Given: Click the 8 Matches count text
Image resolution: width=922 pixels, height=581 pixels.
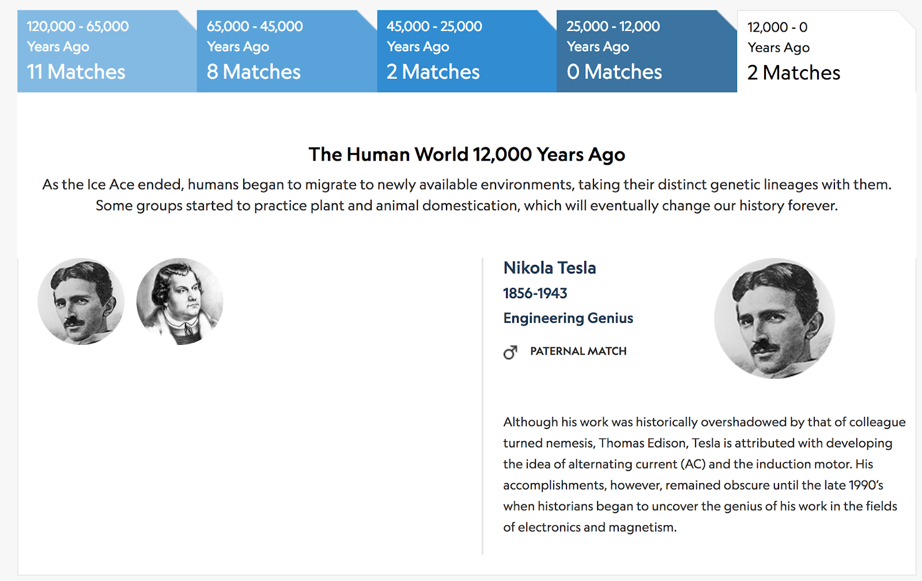Looking at the screenshot, I should tap(254, 72).
